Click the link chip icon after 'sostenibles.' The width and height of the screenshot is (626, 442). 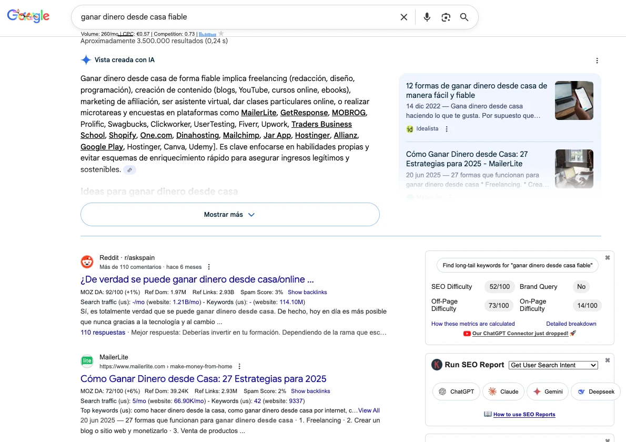pos(129,169)
